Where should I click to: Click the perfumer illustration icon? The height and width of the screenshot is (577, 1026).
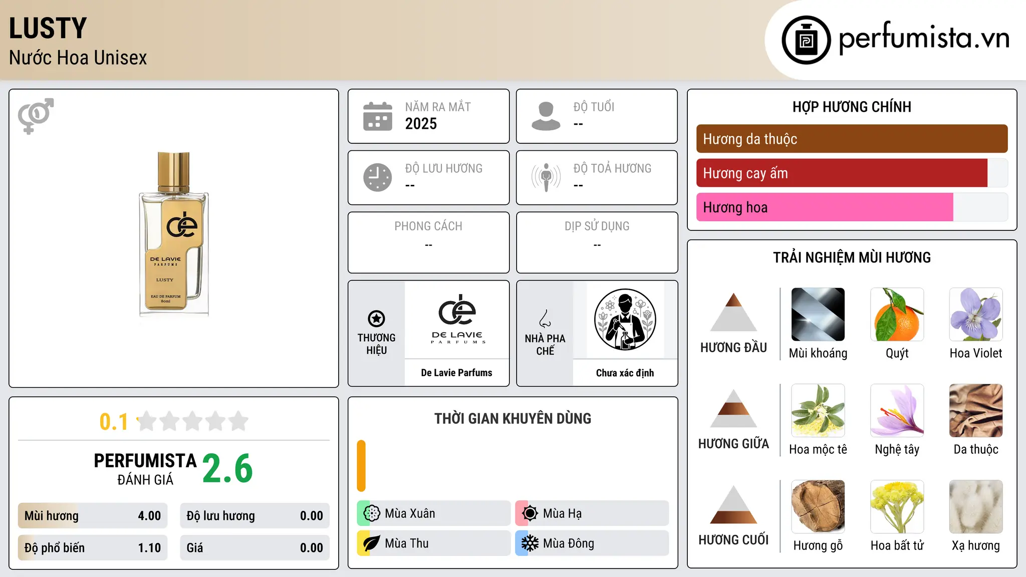tap(625, 320)
